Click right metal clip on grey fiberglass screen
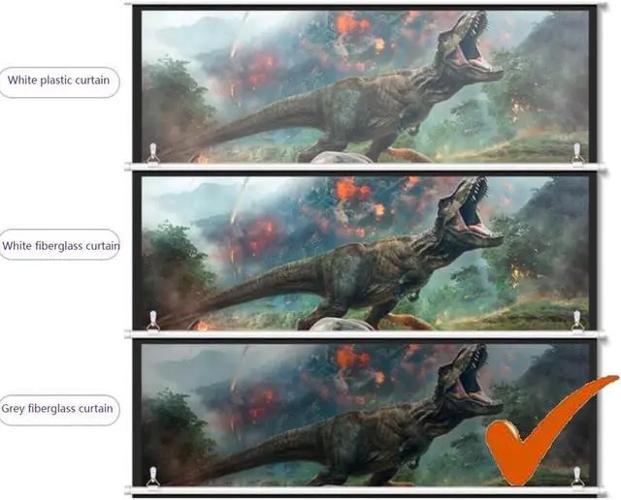Screen dimensions: 621x500 [x=577, y=477]
